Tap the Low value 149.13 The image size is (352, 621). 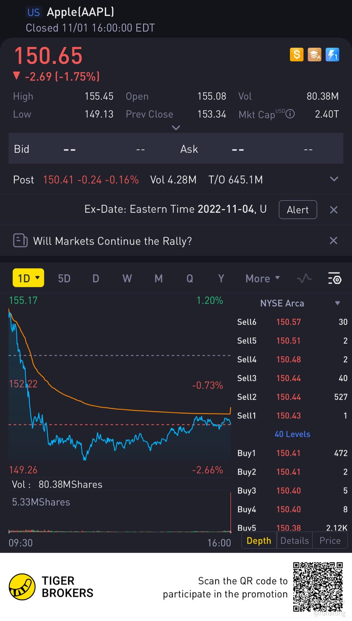point(99,114)
